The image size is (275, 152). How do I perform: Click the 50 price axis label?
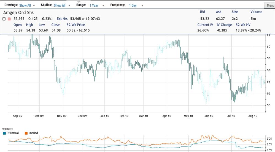(x=268, y=105)
